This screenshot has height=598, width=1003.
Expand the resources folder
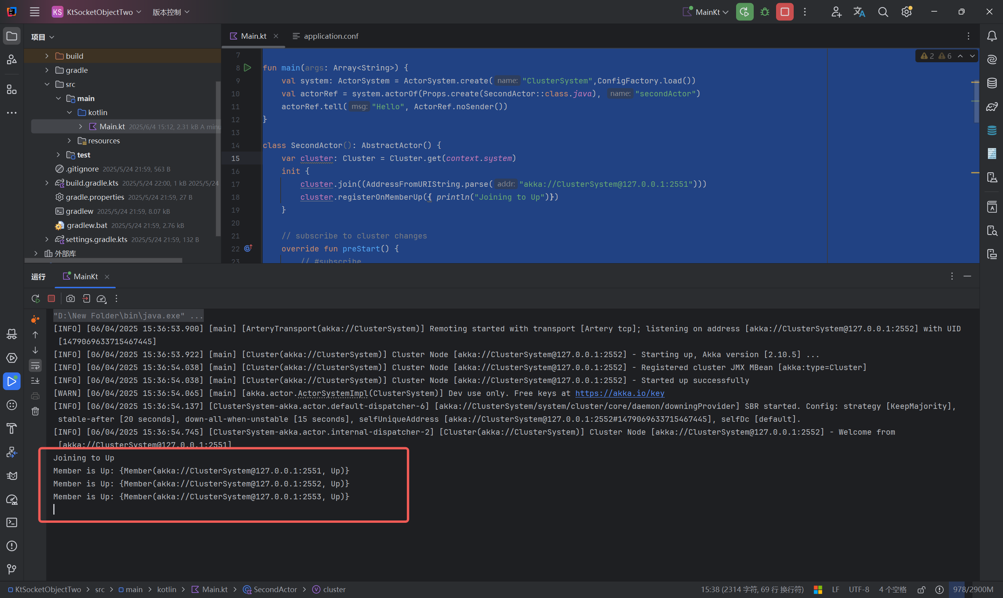[x=69, y=141]
